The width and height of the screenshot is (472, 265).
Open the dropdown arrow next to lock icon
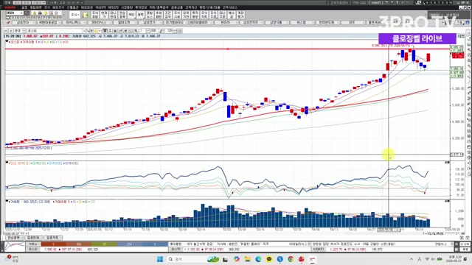pos(100,31)
